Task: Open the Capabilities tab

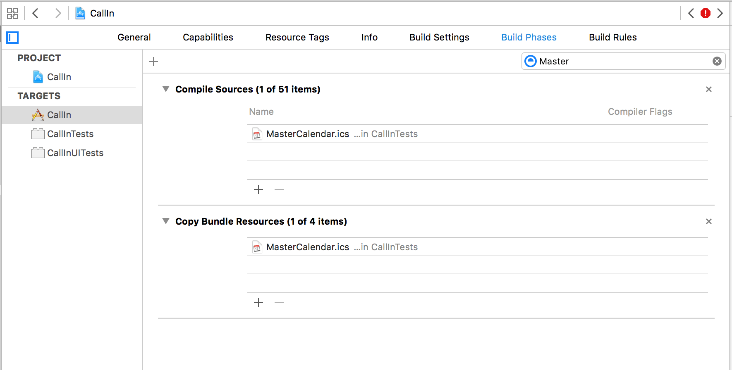Action: pos(208,38)
